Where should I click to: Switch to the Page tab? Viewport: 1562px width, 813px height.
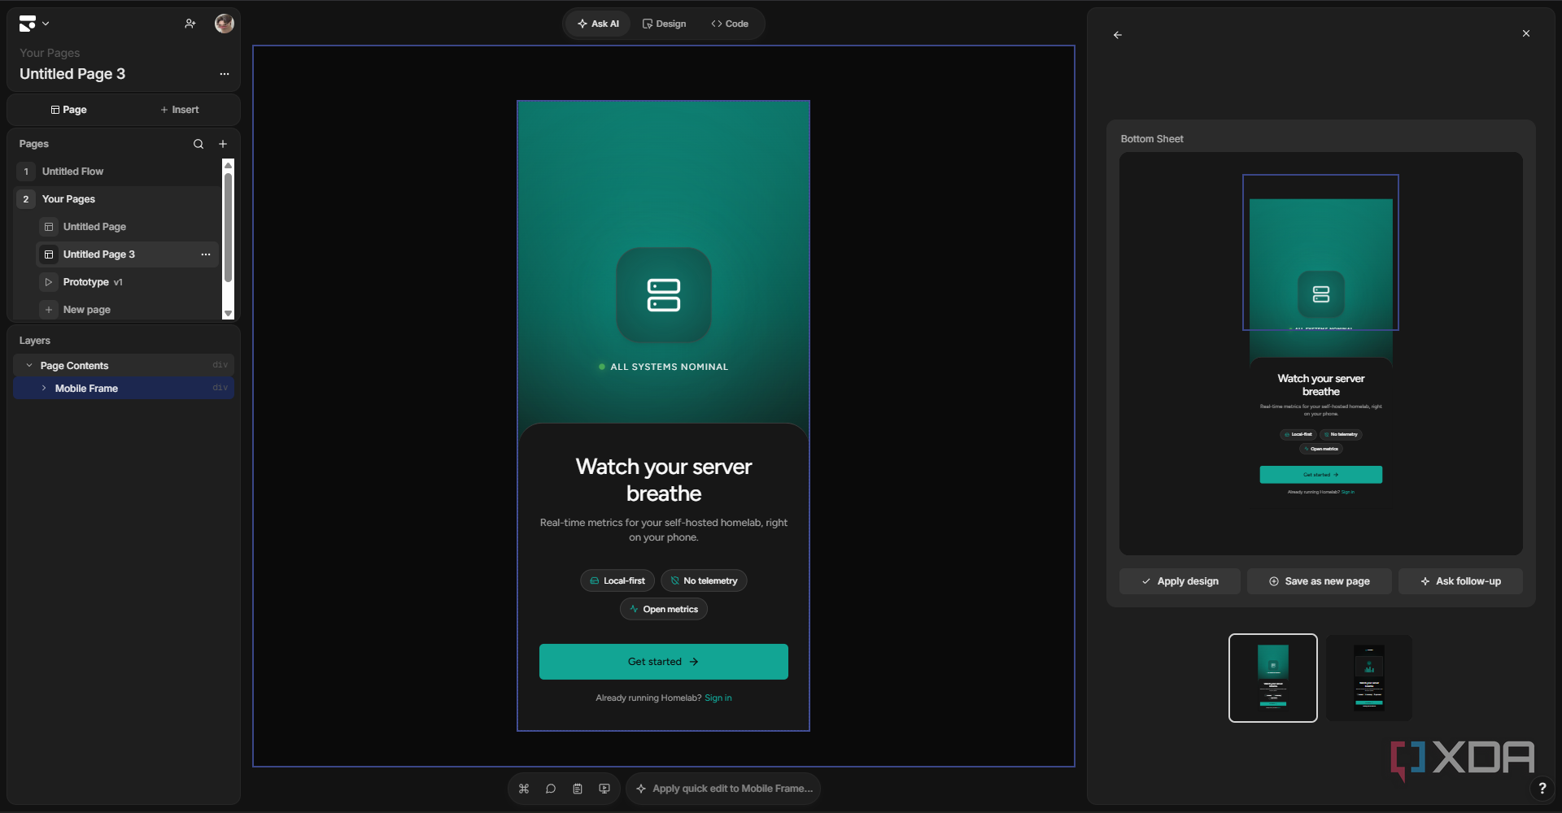68,110
